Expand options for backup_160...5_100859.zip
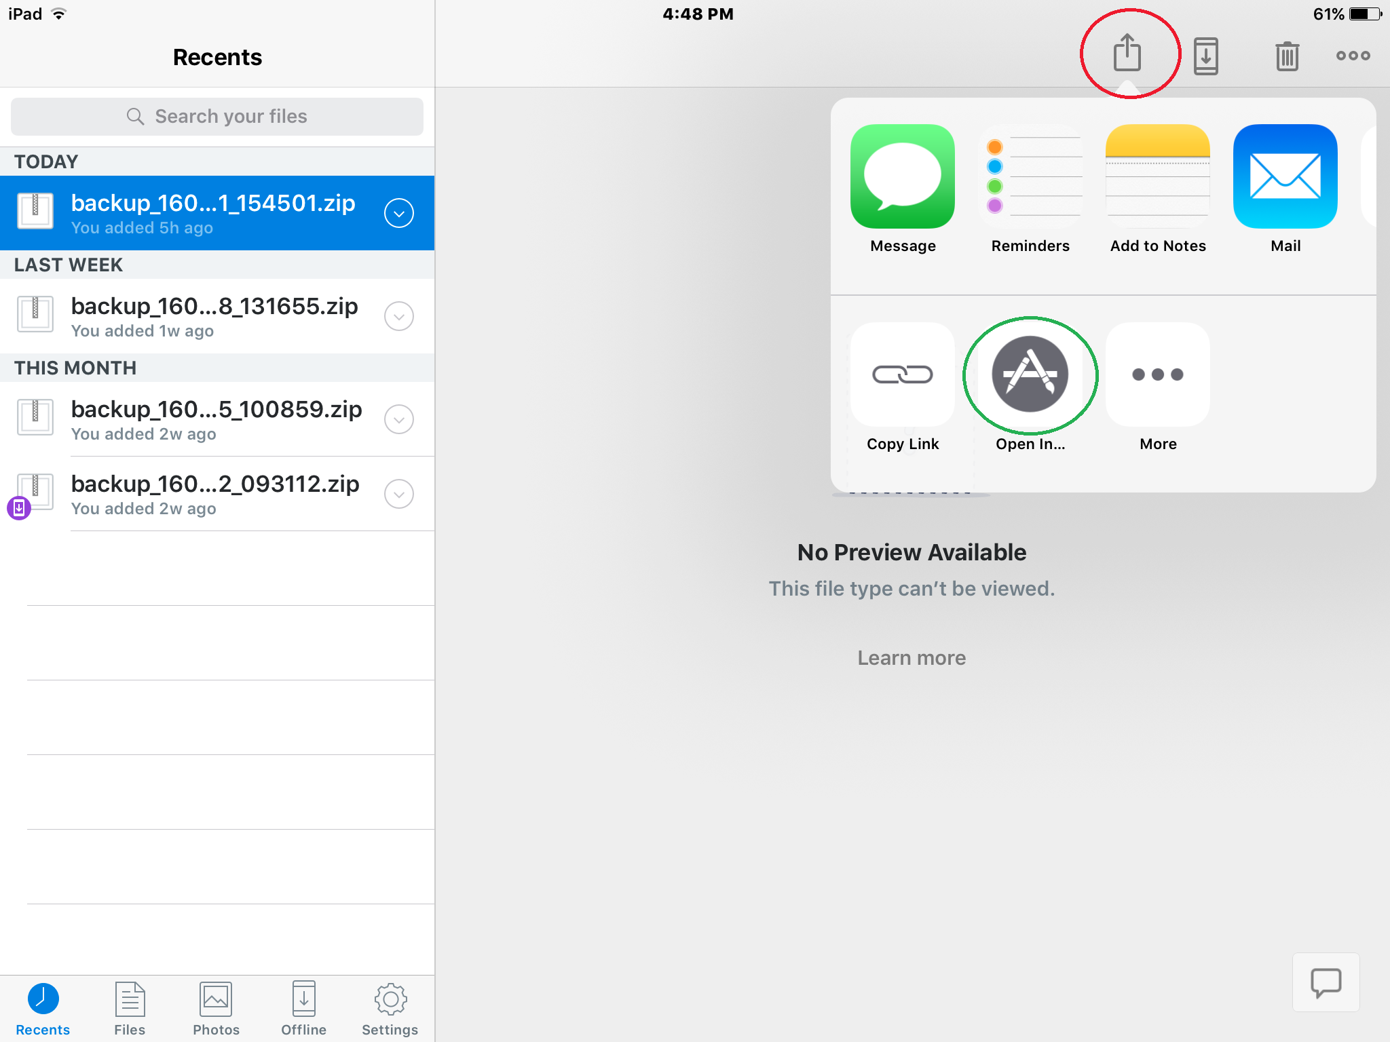Viewport: 1390px width, 1042px height. click(399, 419)
